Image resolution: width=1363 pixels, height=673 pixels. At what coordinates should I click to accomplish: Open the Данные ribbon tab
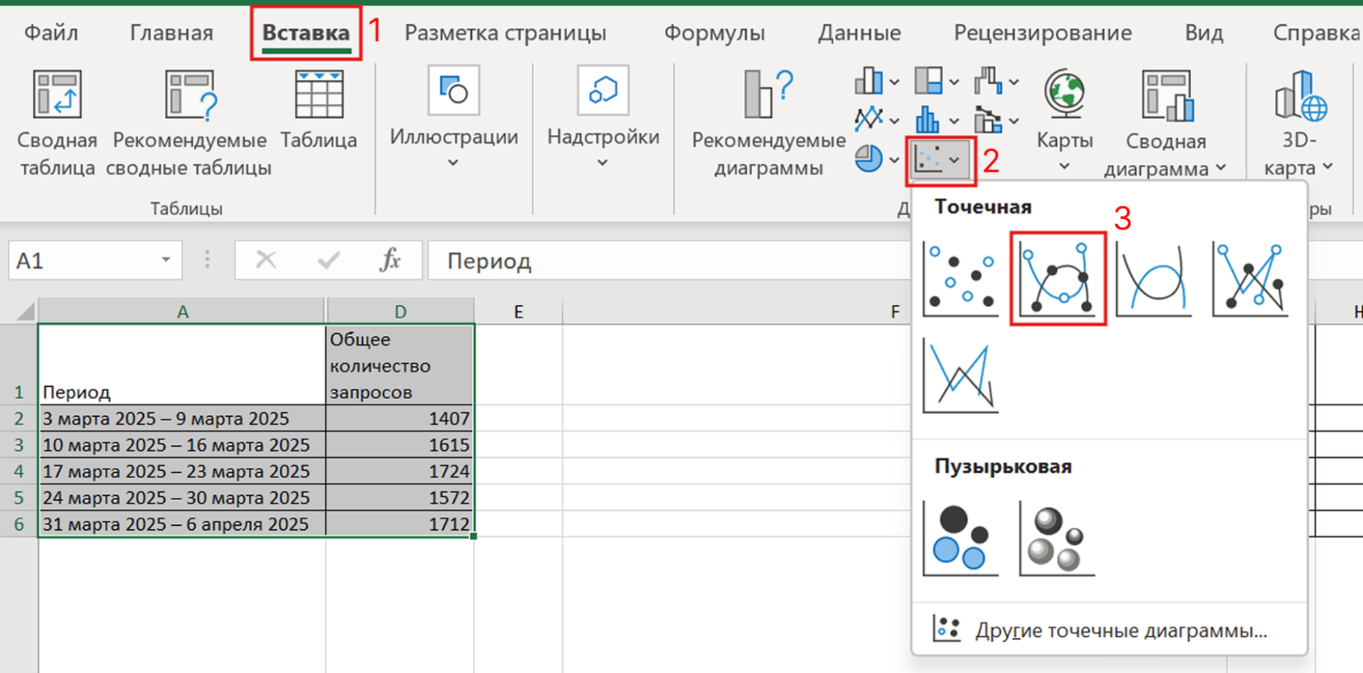[x=859, y=33]
